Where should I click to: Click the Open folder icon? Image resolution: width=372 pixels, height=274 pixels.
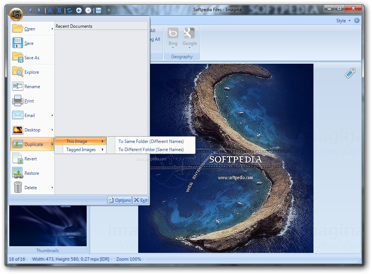tap(17, 28)
